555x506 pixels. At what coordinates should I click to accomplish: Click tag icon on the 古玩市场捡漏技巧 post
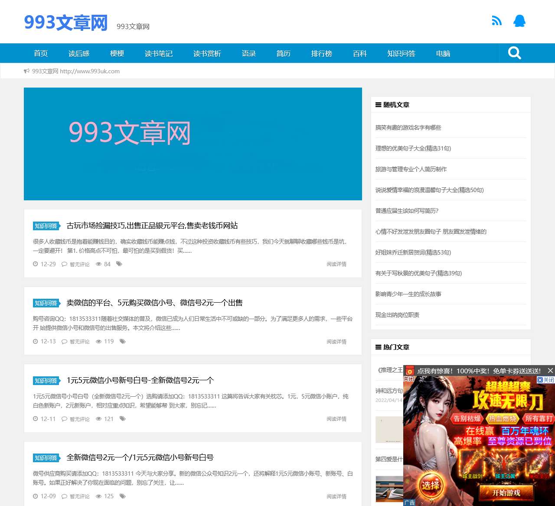coord(119,264)
